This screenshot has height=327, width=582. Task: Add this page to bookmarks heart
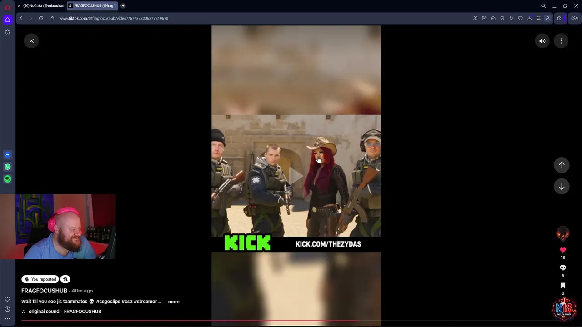(x=520, y=18)
